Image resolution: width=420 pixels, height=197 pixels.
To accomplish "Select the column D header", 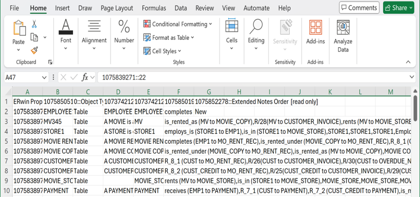I will pyautogui.click(x=118, y=92).
